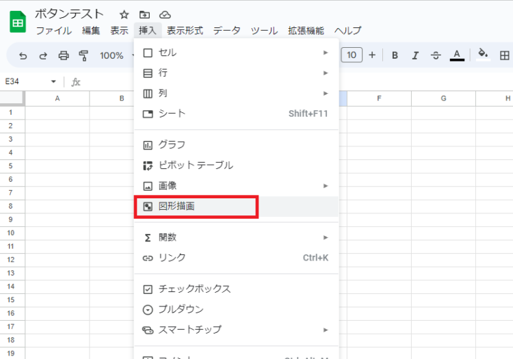
Task: Select row 10 header
Action: (12, 233)
